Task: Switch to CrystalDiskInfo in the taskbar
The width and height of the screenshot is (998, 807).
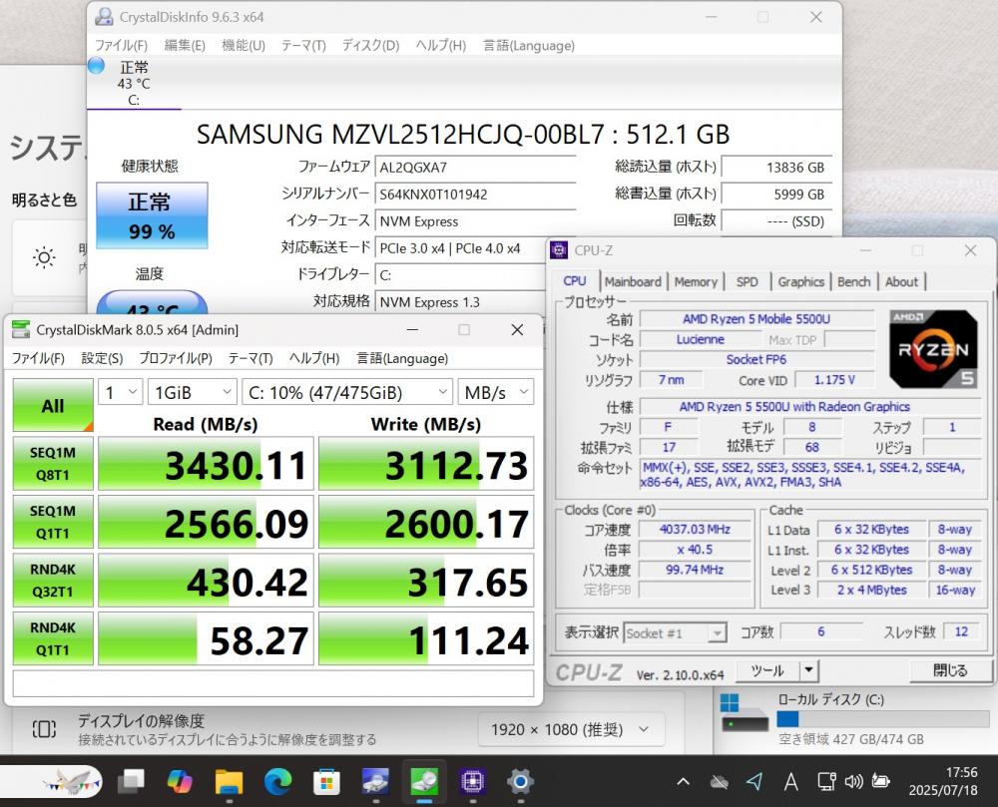Action: pyautogui.click(x=375, y=781)
